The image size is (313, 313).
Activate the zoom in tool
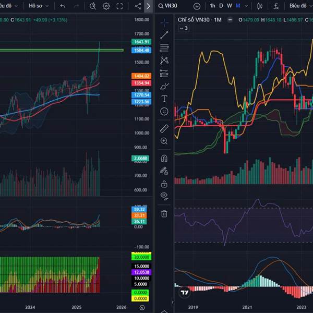tap(164, 141)
